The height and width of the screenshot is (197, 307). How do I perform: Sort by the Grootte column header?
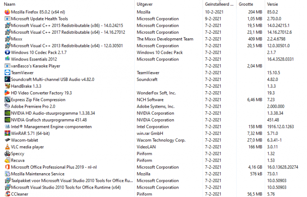coord(246,4)
